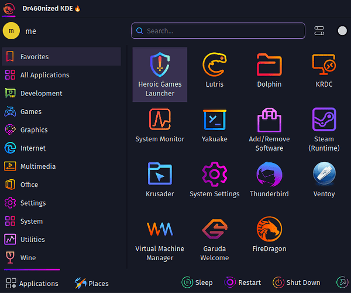Click the Shut Down button
This screenshot has height=293, width=351.
point(297,282)
